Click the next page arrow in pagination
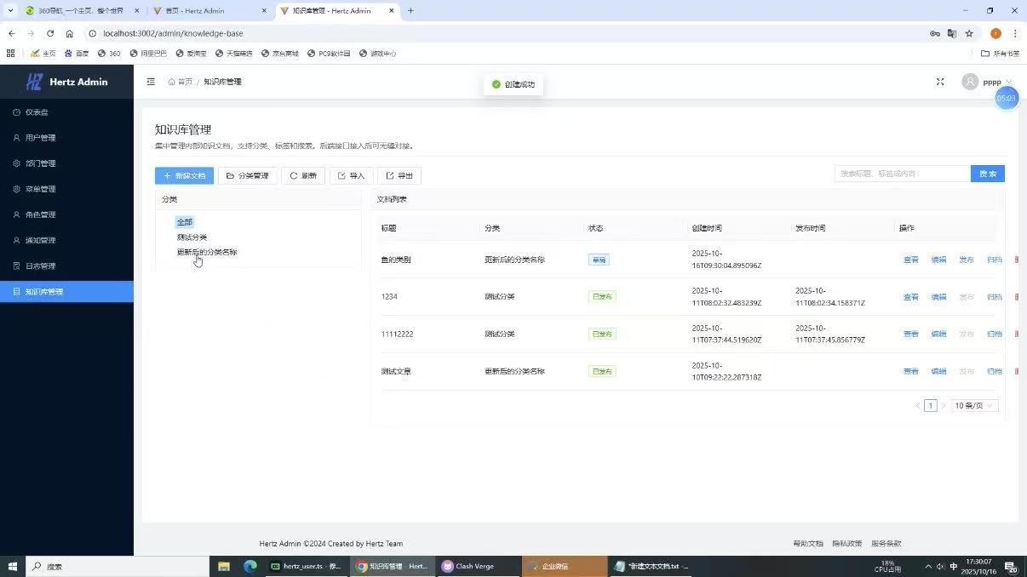 [x=944, y=406]
